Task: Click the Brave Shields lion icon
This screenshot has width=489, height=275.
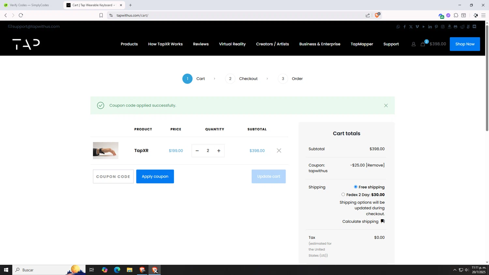Action: 377,15
